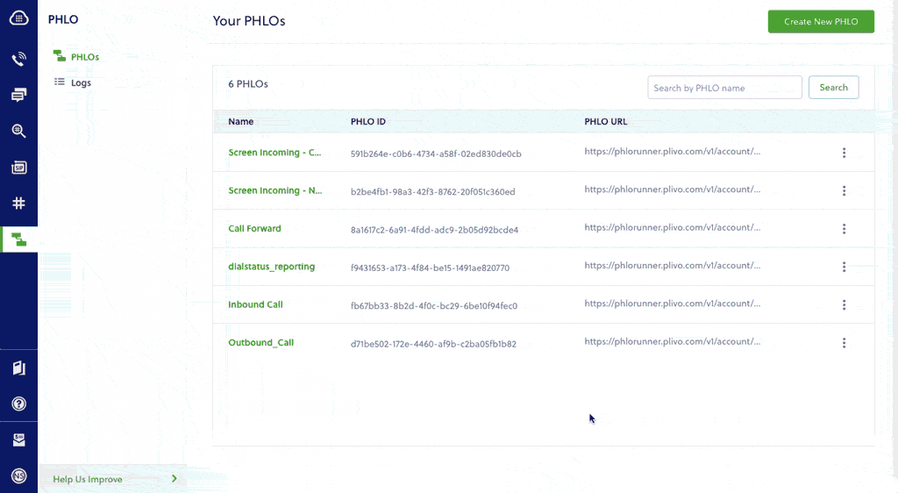Open PHLOs submenu item

click(85, 57)
